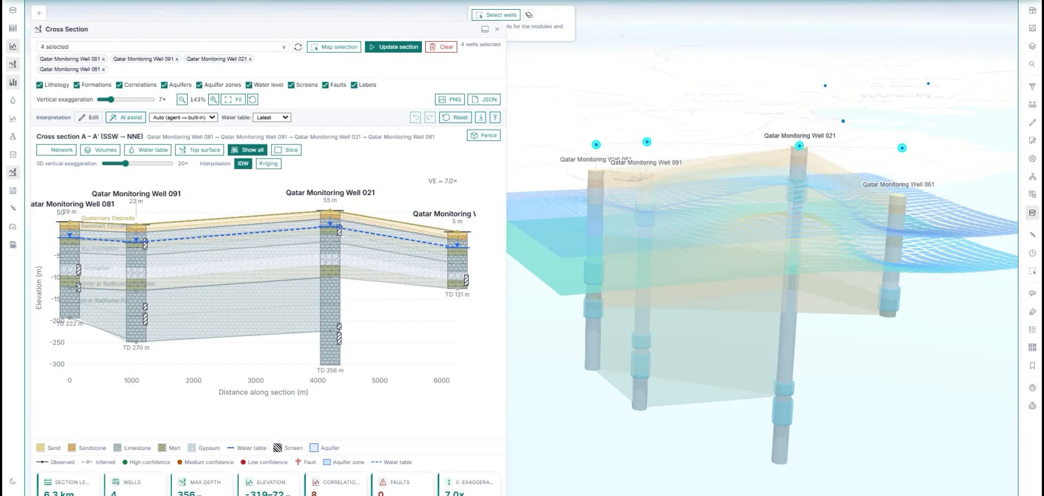This screenshot has height=496, width=1044.
Task: Zoom out the cross section view
Action: (x=182, y=99)
